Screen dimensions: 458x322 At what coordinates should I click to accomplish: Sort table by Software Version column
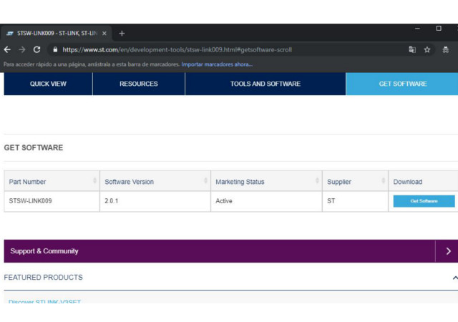155,182
